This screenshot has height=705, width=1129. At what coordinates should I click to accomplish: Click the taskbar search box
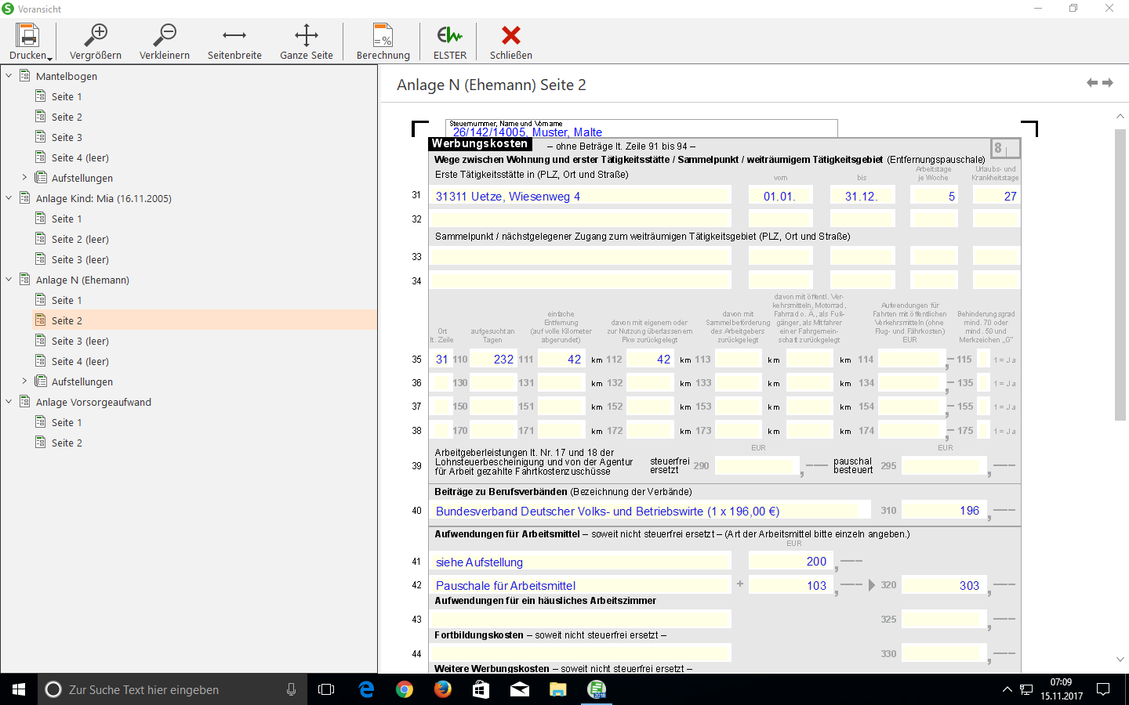click(172, 689)
